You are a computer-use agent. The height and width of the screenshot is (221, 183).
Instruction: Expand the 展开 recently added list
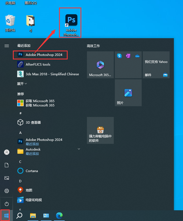tap(22, 84)
